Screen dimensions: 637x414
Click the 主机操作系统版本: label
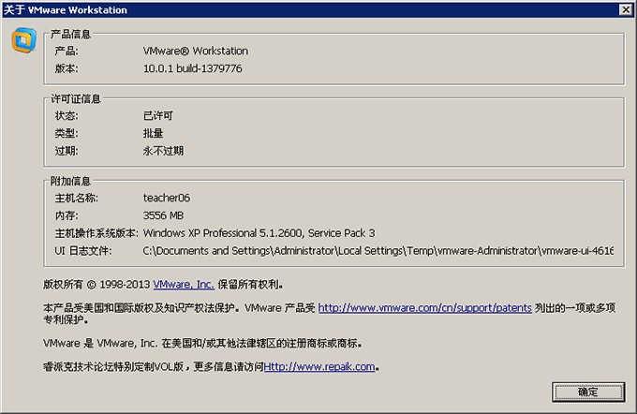pos(96,233)
